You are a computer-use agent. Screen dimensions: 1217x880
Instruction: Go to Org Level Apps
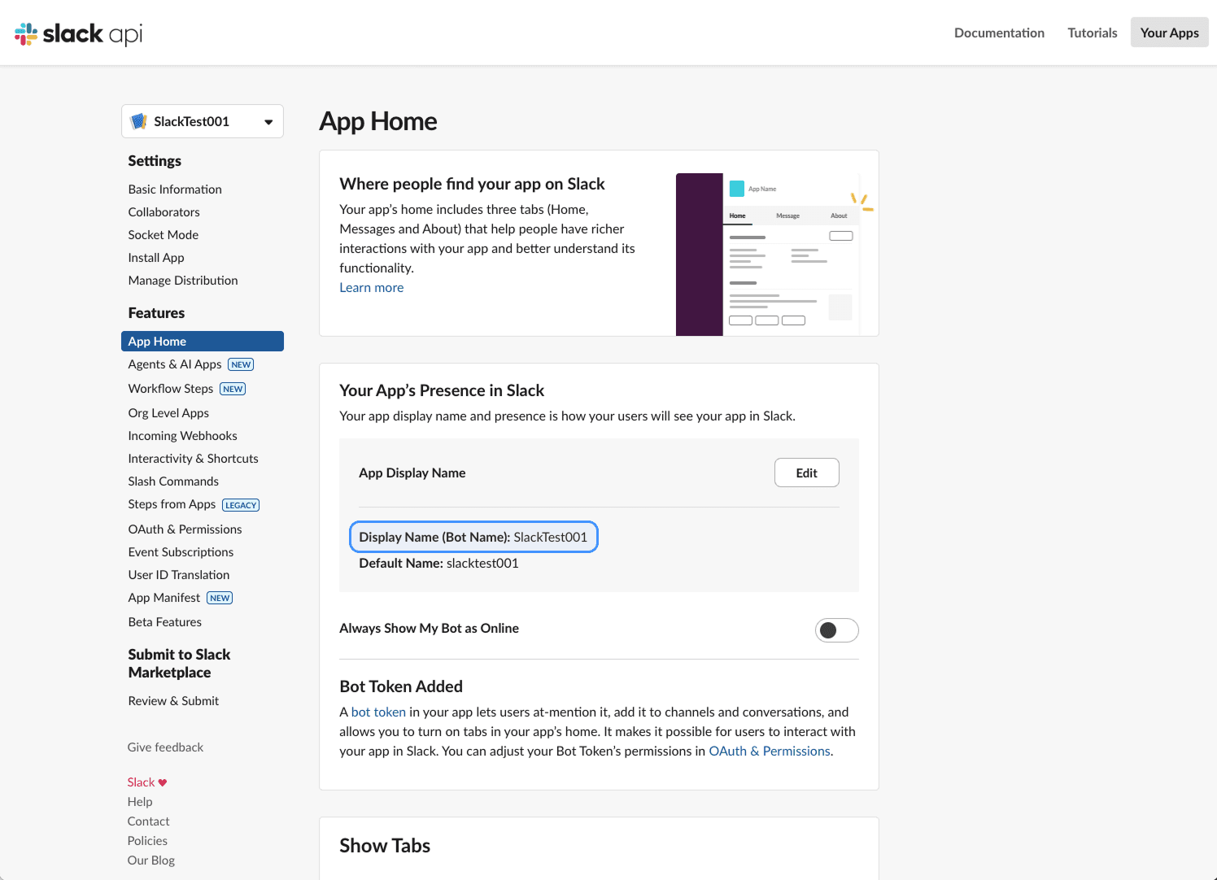coord(168,413)
